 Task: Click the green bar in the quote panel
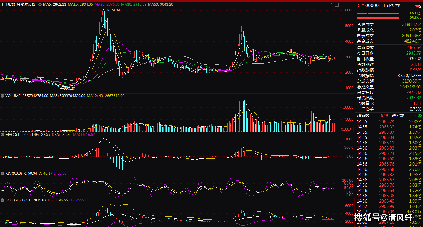click(x=378, y=14)
